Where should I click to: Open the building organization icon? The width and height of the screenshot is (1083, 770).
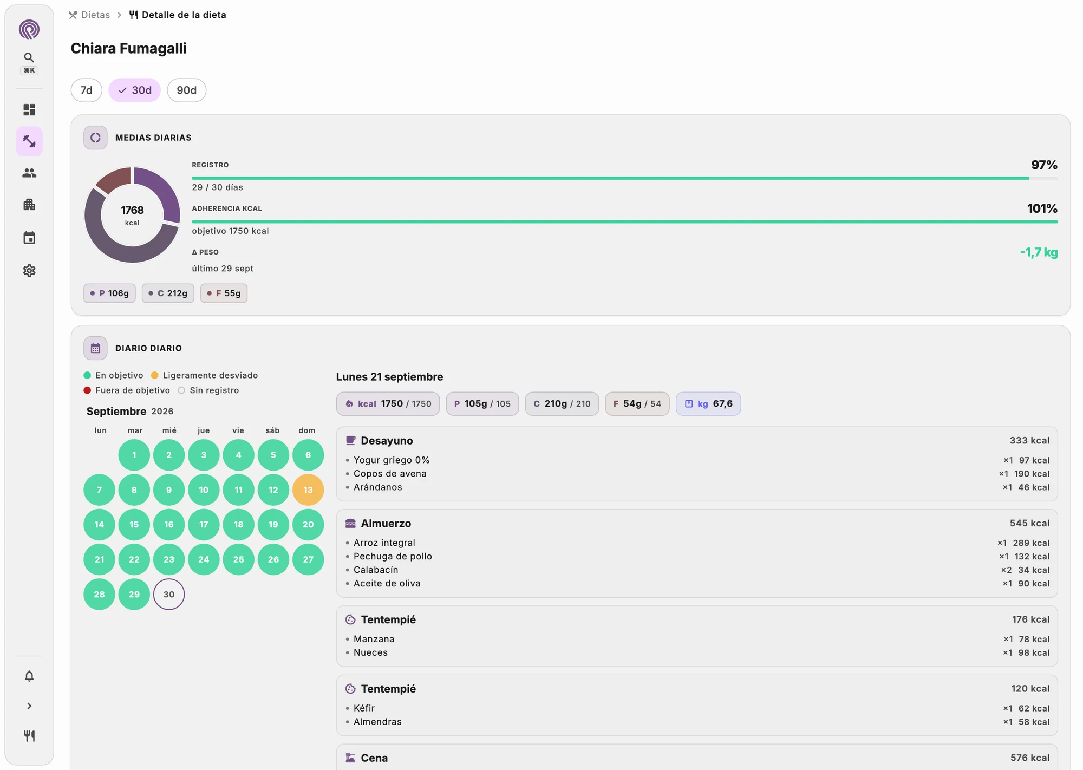29,205
